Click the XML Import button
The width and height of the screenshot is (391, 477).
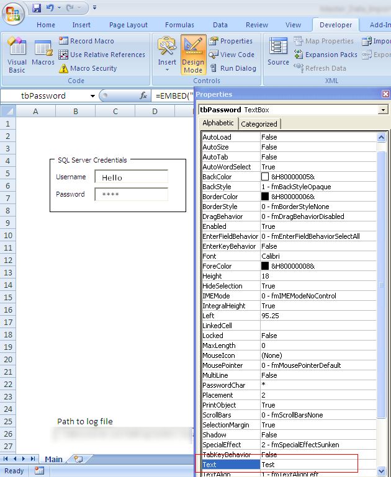tap(376, 41)
